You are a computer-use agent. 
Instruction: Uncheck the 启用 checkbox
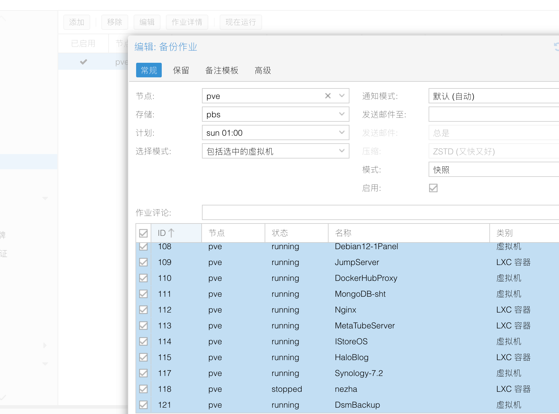[433, 188]
